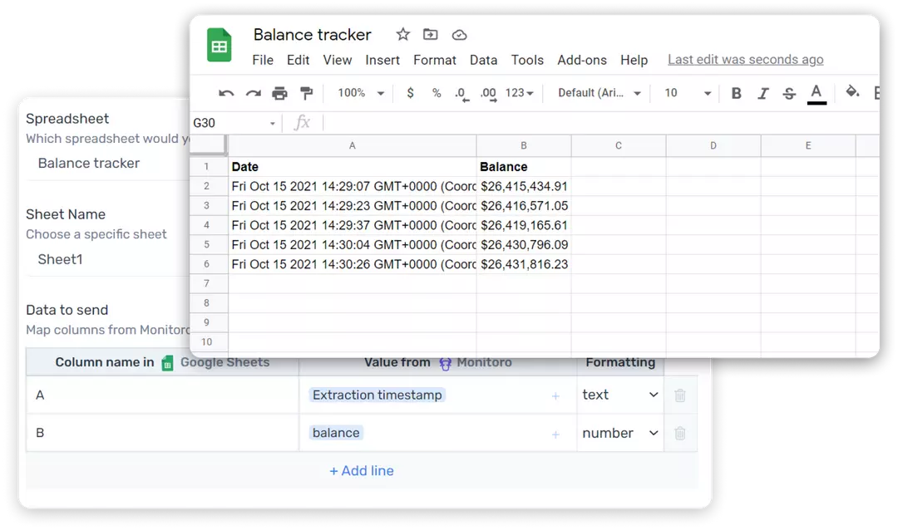Open the Format menu

435,60
